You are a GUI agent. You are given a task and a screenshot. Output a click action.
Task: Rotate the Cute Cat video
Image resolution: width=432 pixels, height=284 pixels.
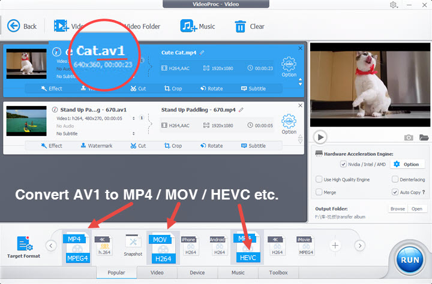tap(212, 89)
